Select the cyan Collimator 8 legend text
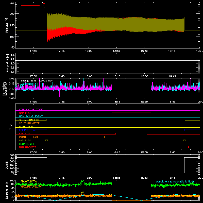 click(x=28, y=84)
